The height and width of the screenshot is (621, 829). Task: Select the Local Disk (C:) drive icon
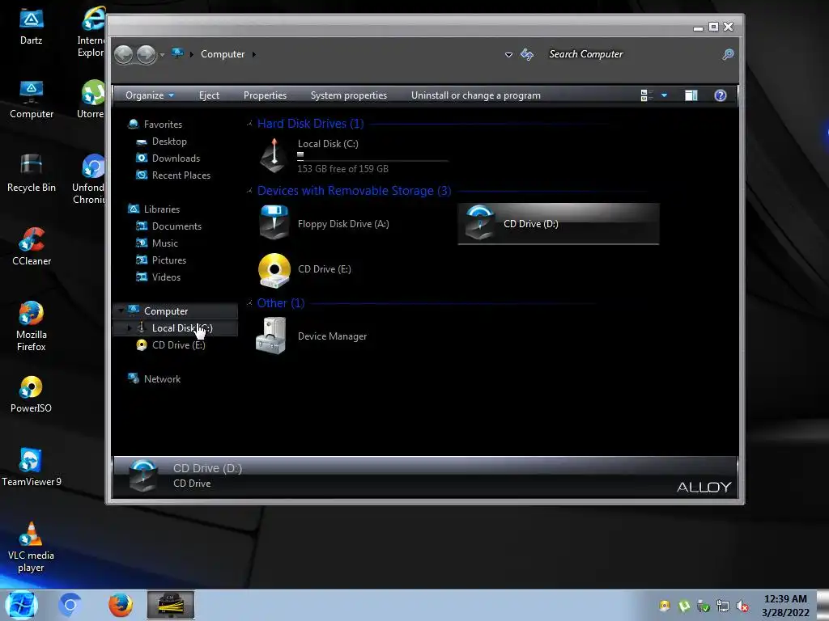pos(274,156)
